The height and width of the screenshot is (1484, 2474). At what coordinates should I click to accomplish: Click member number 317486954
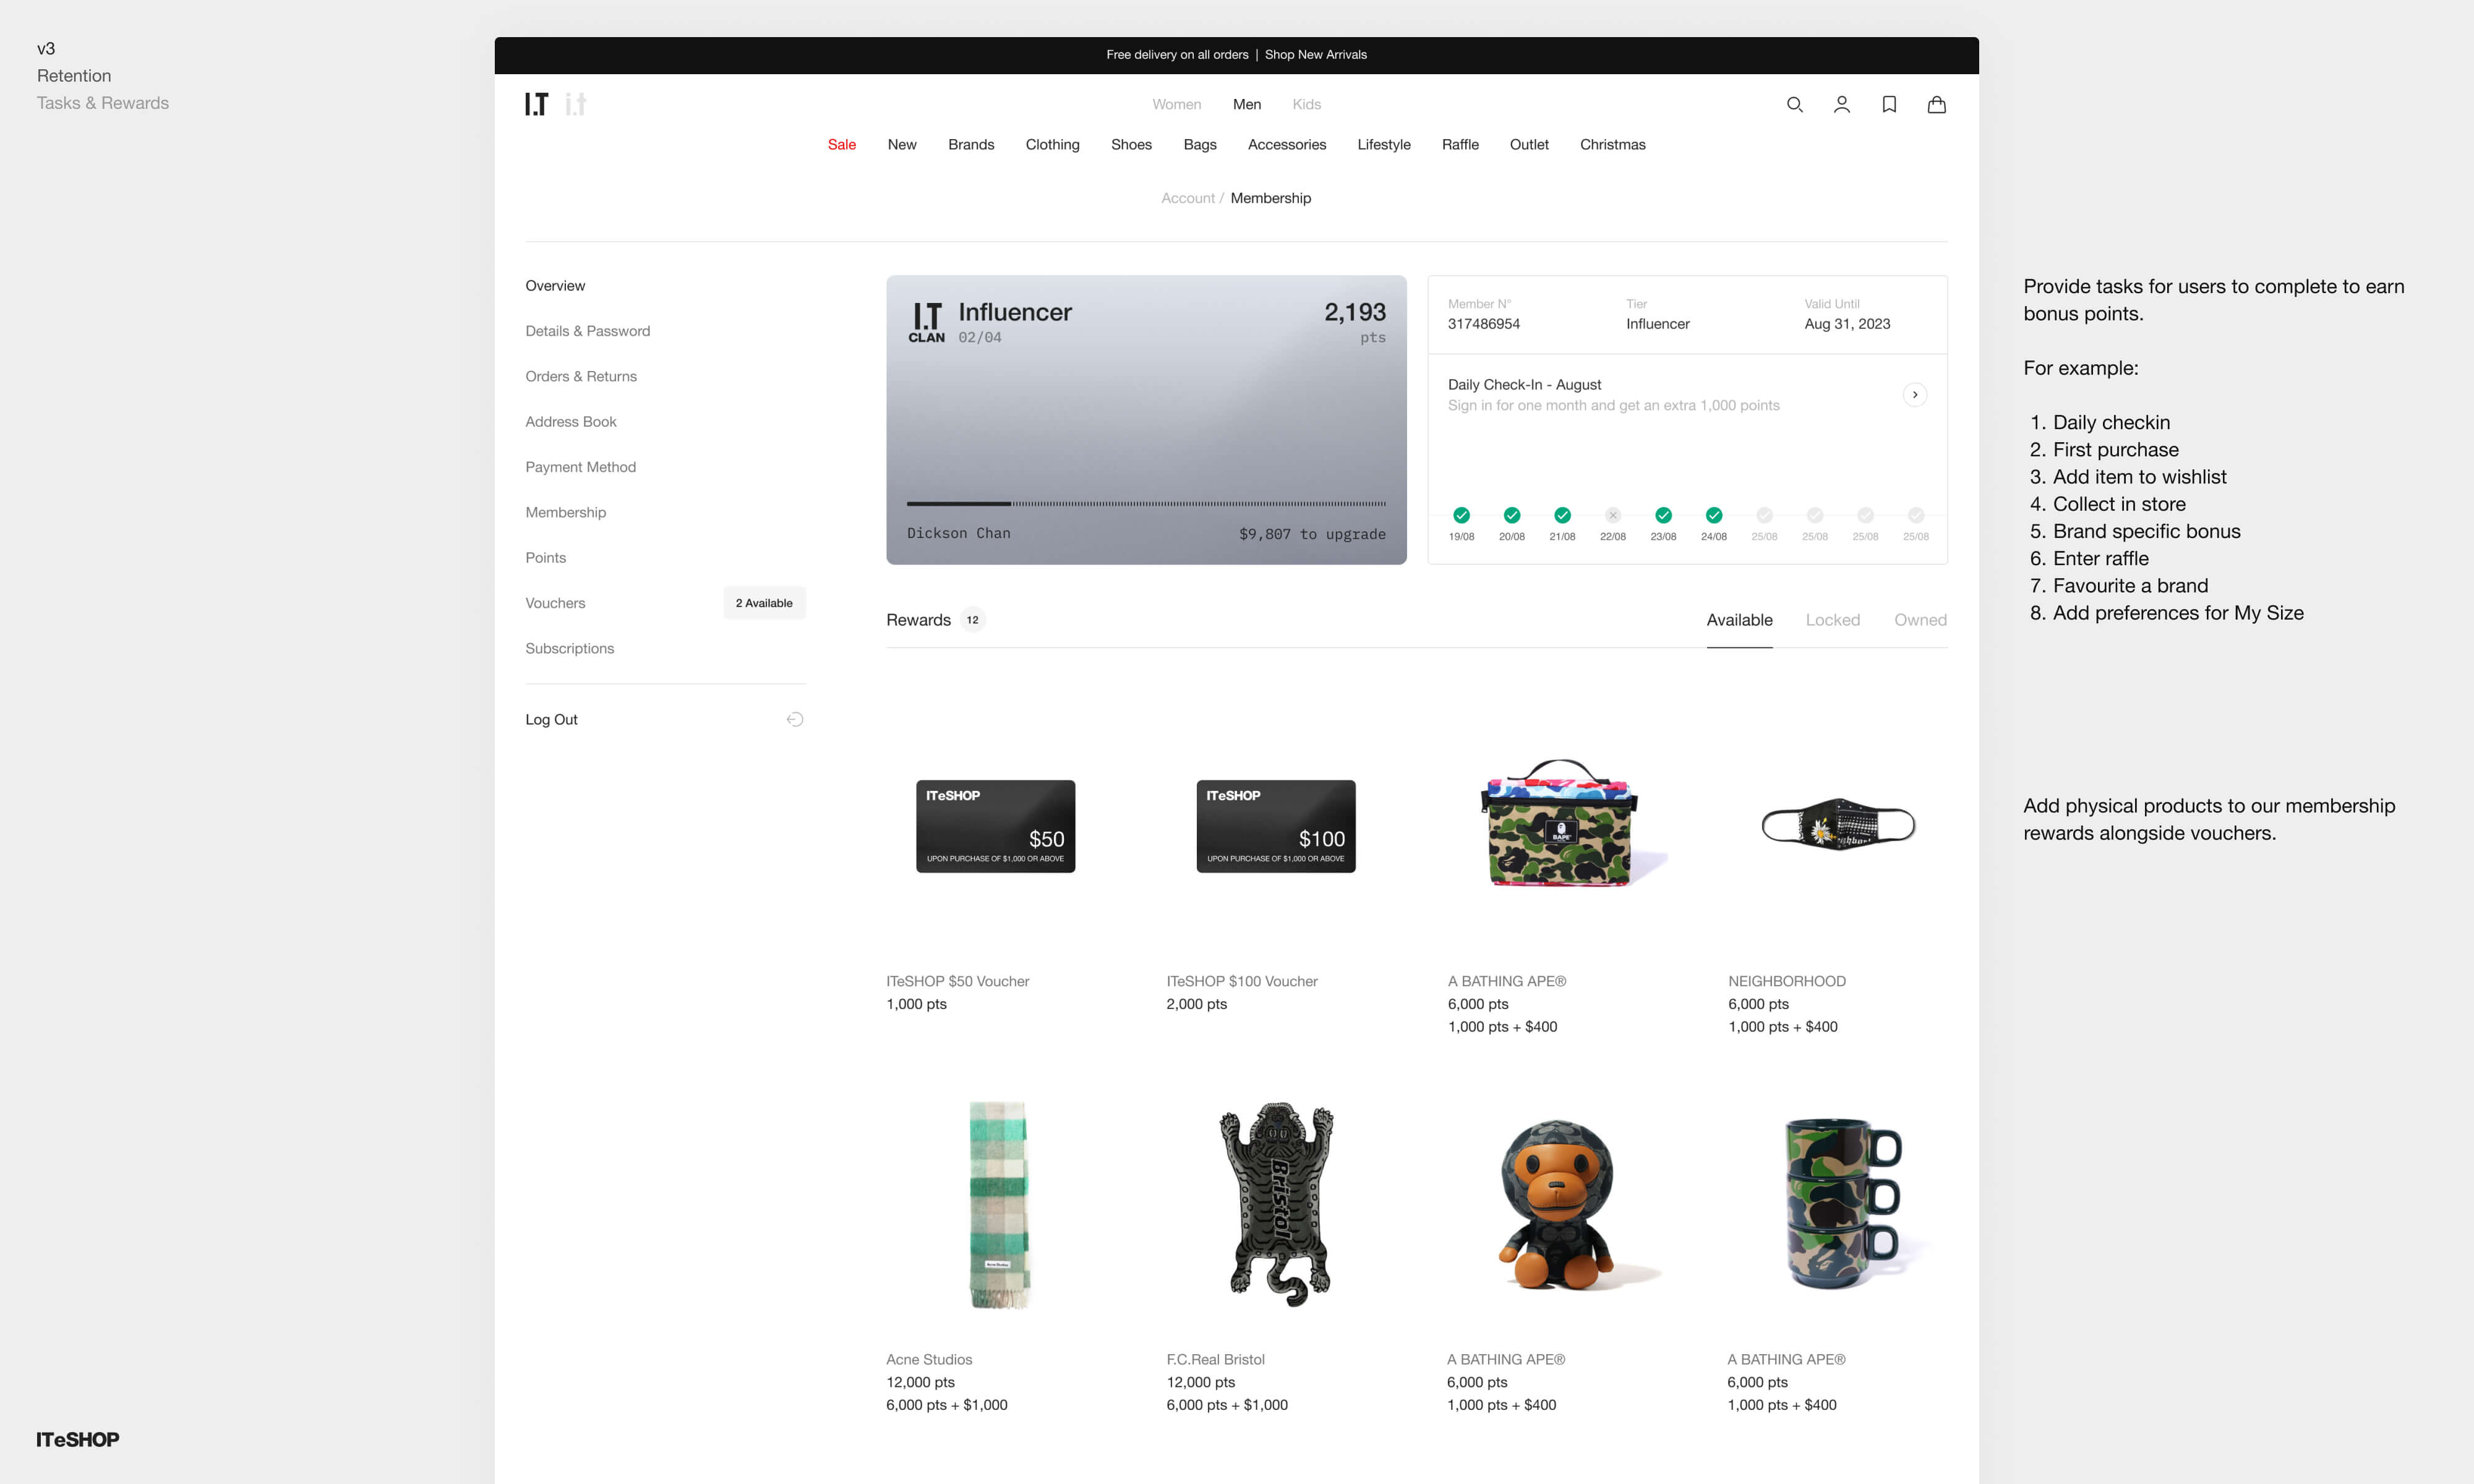point(1483,324)
